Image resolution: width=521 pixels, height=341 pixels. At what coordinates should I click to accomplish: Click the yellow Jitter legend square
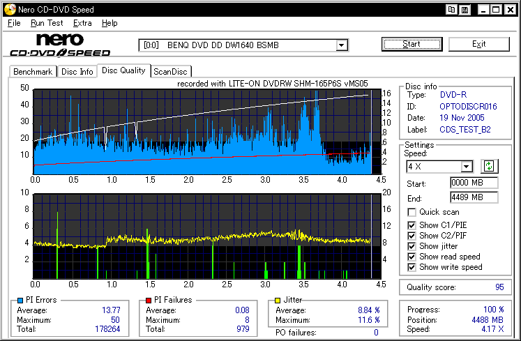[x=277, y=301]
